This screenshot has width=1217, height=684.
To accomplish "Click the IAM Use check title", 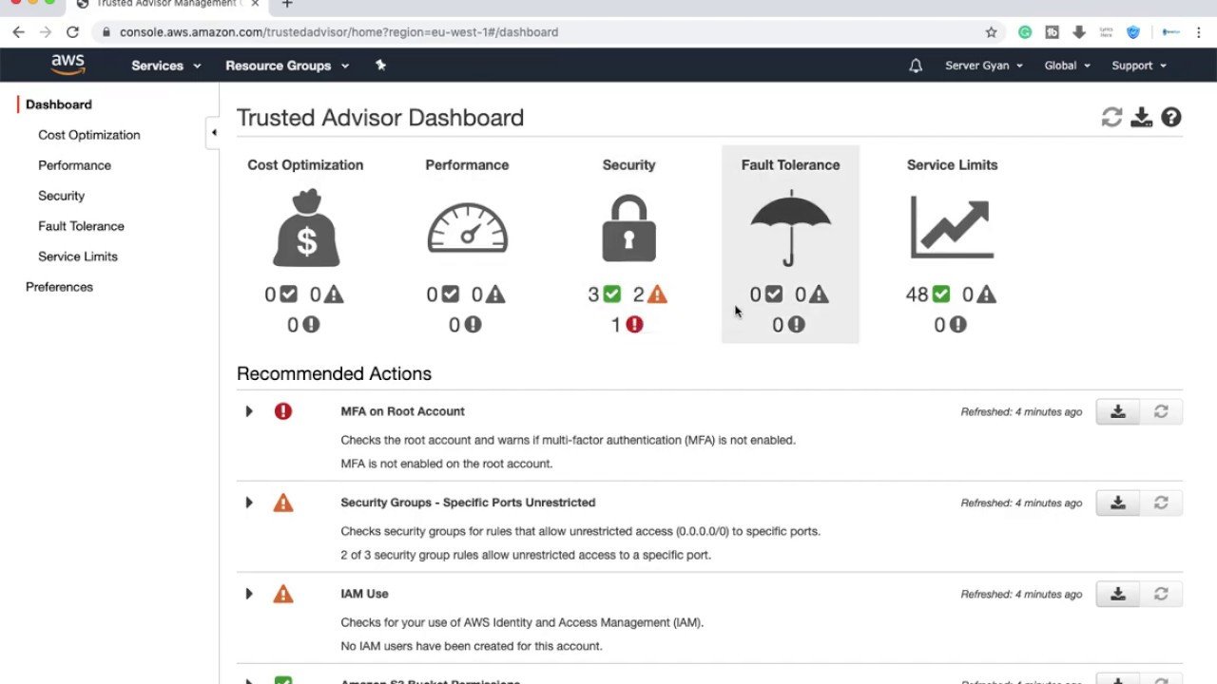I will coord(365,594).
